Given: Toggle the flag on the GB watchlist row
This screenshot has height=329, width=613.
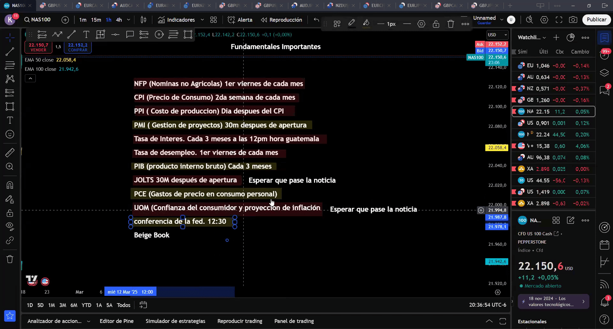Looking at the screenshot, I should click(514, 100).
